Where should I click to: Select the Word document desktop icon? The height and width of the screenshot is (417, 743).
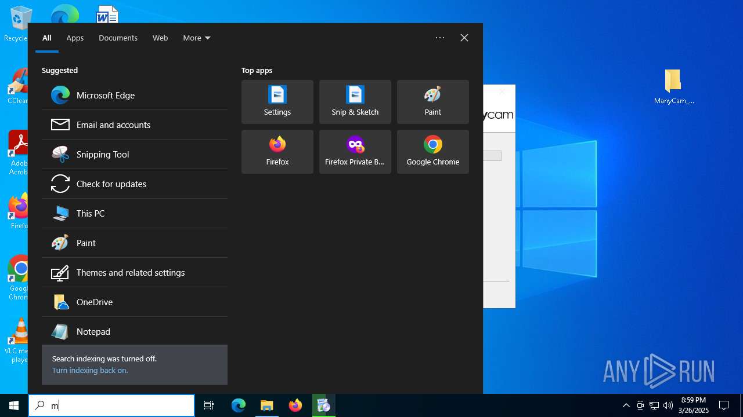coord(107,14)
